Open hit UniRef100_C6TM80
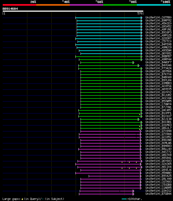The width and height of the screenshot is (173, 201). point(158,17)
